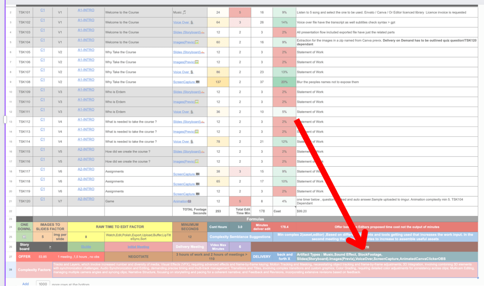Focus the 1000 rows count field

point(43,284)
